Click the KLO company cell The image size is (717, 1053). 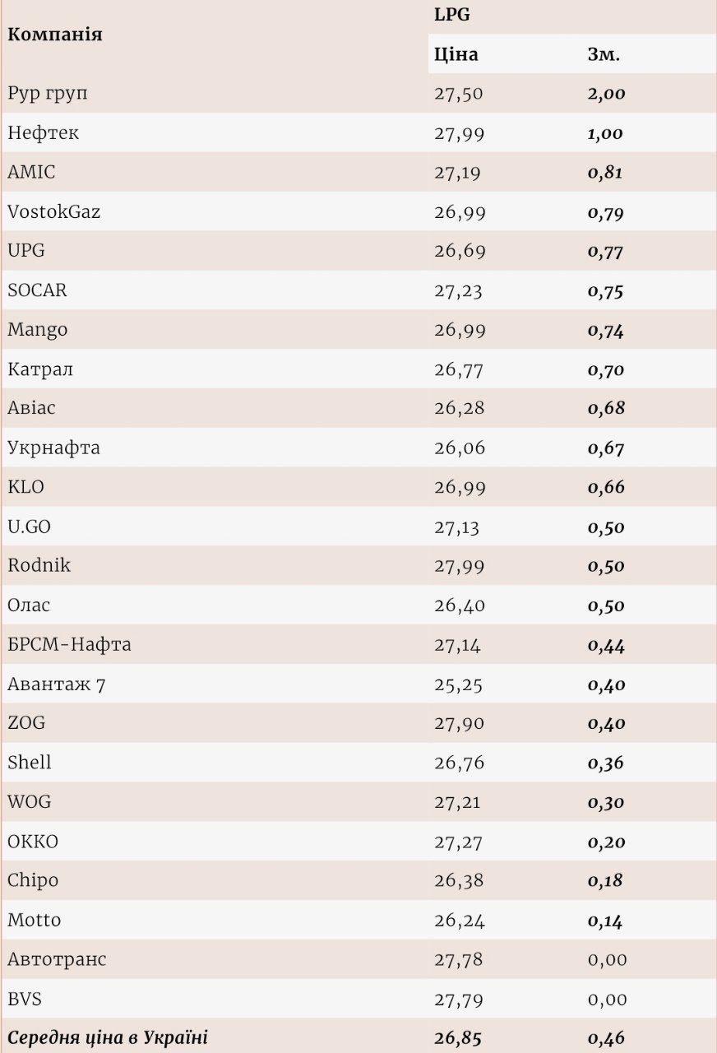pos(26,487)
